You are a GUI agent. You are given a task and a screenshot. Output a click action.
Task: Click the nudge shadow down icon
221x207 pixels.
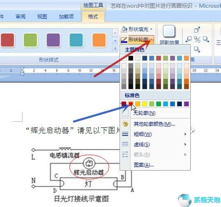pos(197,49)
